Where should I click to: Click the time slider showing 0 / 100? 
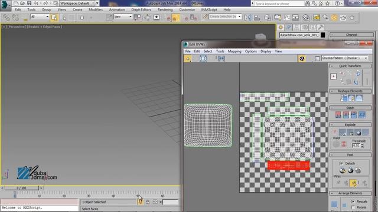(21, 188)
